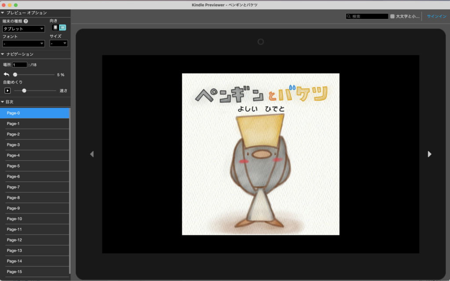Image resolution: width=450 pixels, height=281 pixels.
Task: Open the size dropdown
Action: click(x=58, y=43)
